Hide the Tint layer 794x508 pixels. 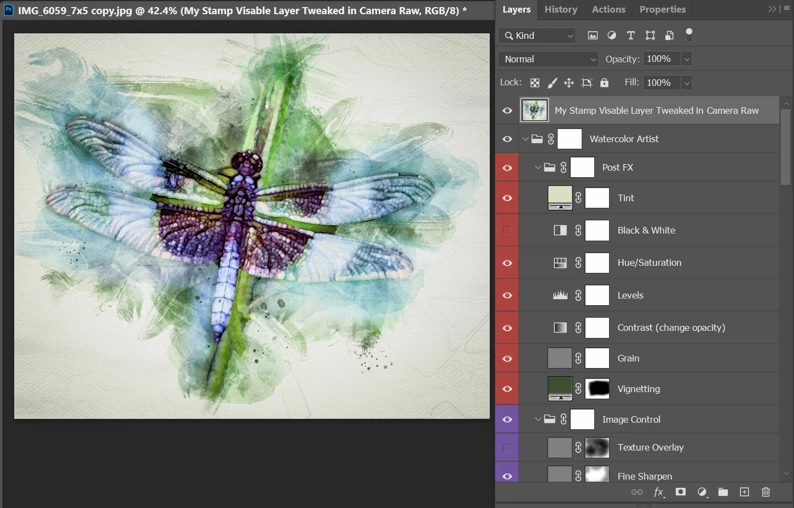pyautogui.click(x=507, y=198)
